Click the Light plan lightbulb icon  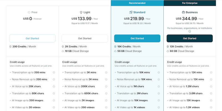click(81, 12)
